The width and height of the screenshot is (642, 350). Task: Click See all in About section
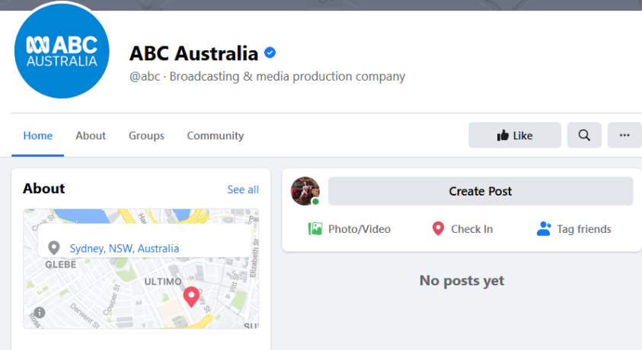pyautogui.click(x=243, y=189)
